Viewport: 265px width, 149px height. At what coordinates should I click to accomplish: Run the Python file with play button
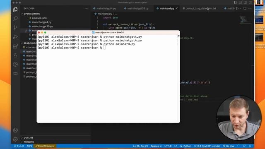point(237,8)
